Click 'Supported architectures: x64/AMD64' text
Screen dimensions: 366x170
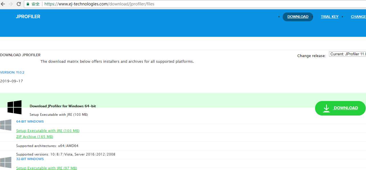pos(47,146)
